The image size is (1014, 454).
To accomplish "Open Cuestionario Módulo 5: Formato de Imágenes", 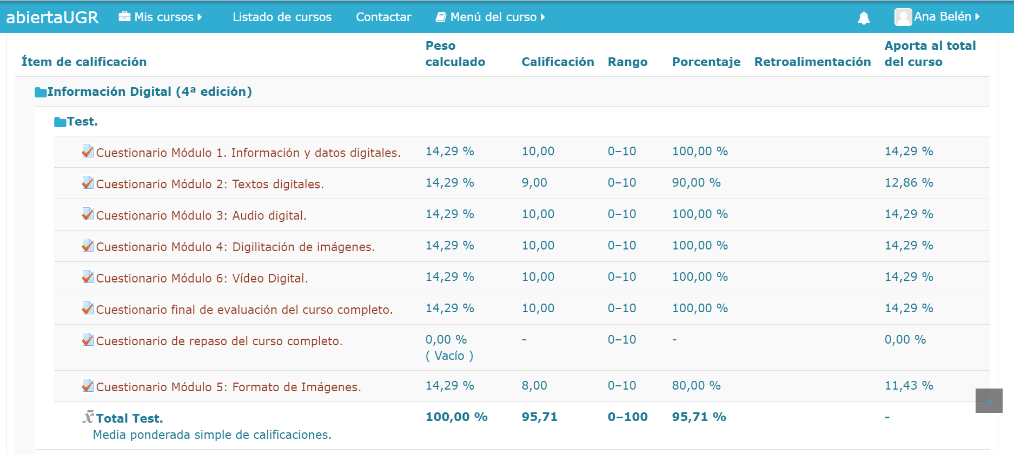I will tap(228, 387).
